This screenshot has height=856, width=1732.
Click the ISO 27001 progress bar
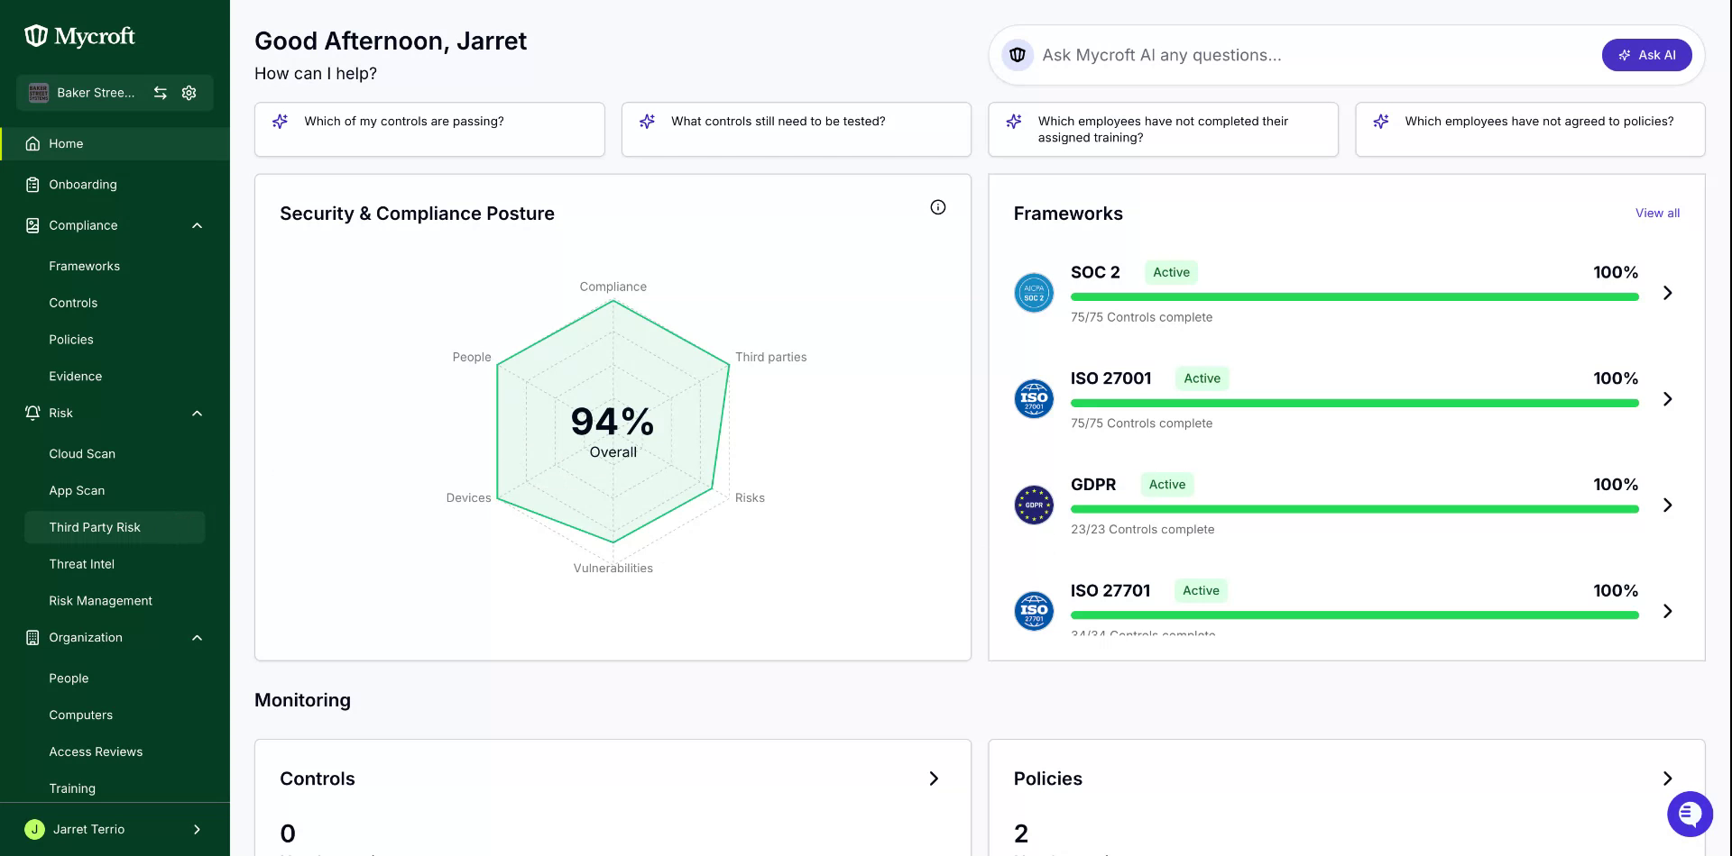tap(1354, 404)
